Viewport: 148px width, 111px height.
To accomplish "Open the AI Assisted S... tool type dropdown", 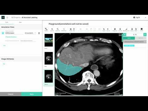I will [x=30, y=33].
